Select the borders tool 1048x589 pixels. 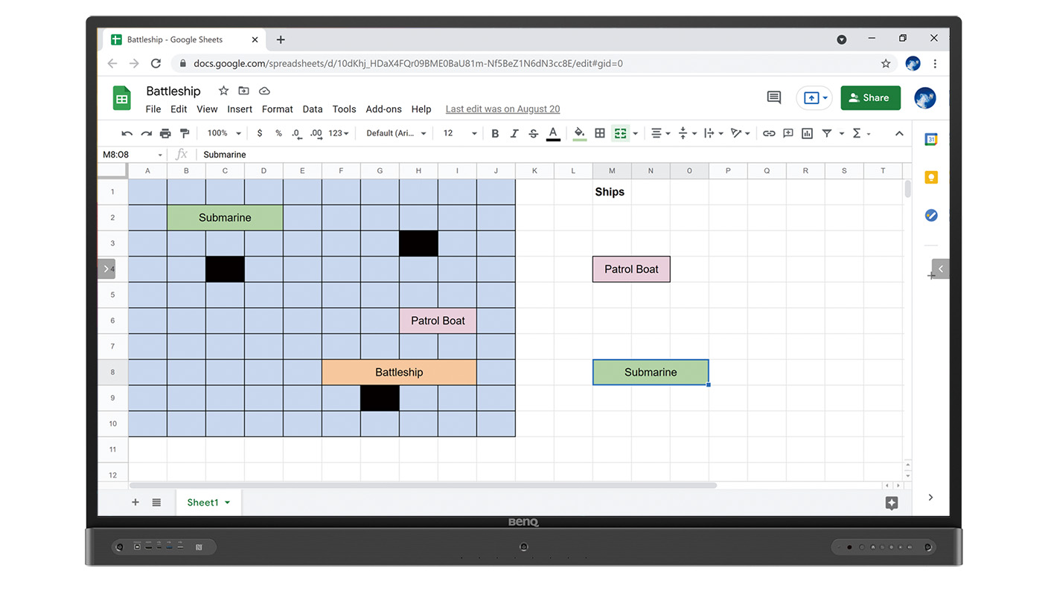pos(600,133)
